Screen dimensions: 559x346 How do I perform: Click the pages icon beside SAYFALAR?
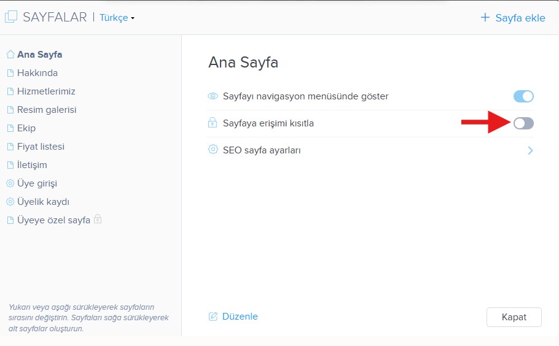click(x=11, y=17)
